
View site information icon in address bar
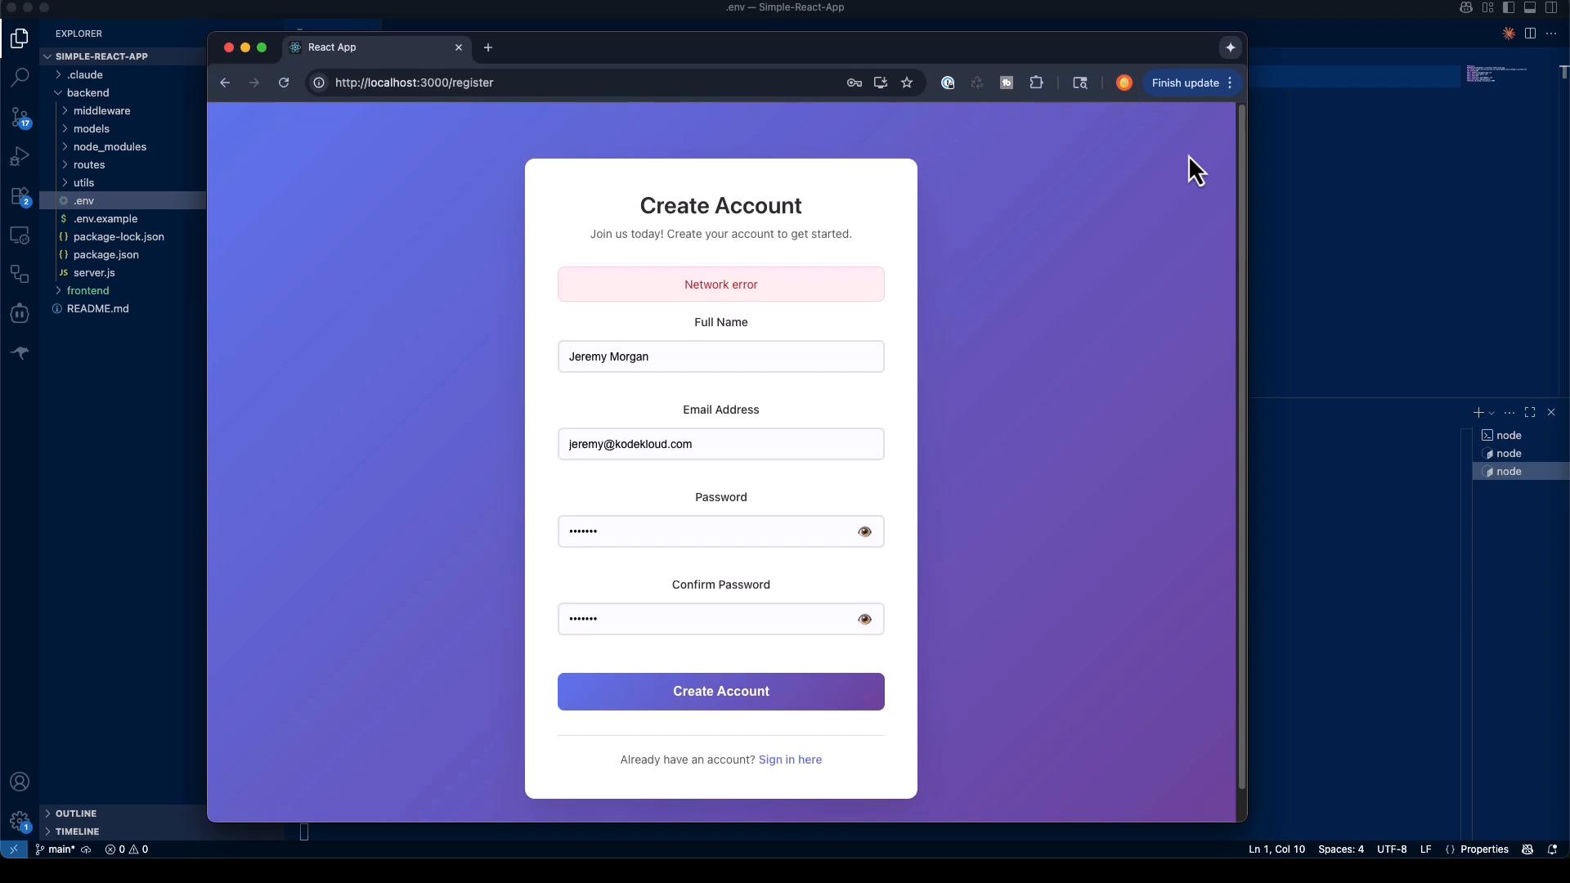(x=319, y=83)
